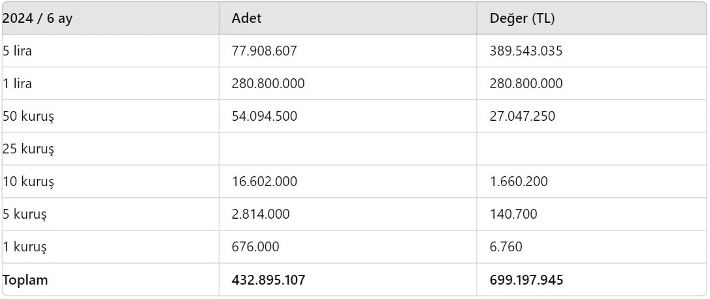The width and height of the screenshot is (710, 299).
Task: Select the '5 kuruş' row label
Action: (24, 214)
